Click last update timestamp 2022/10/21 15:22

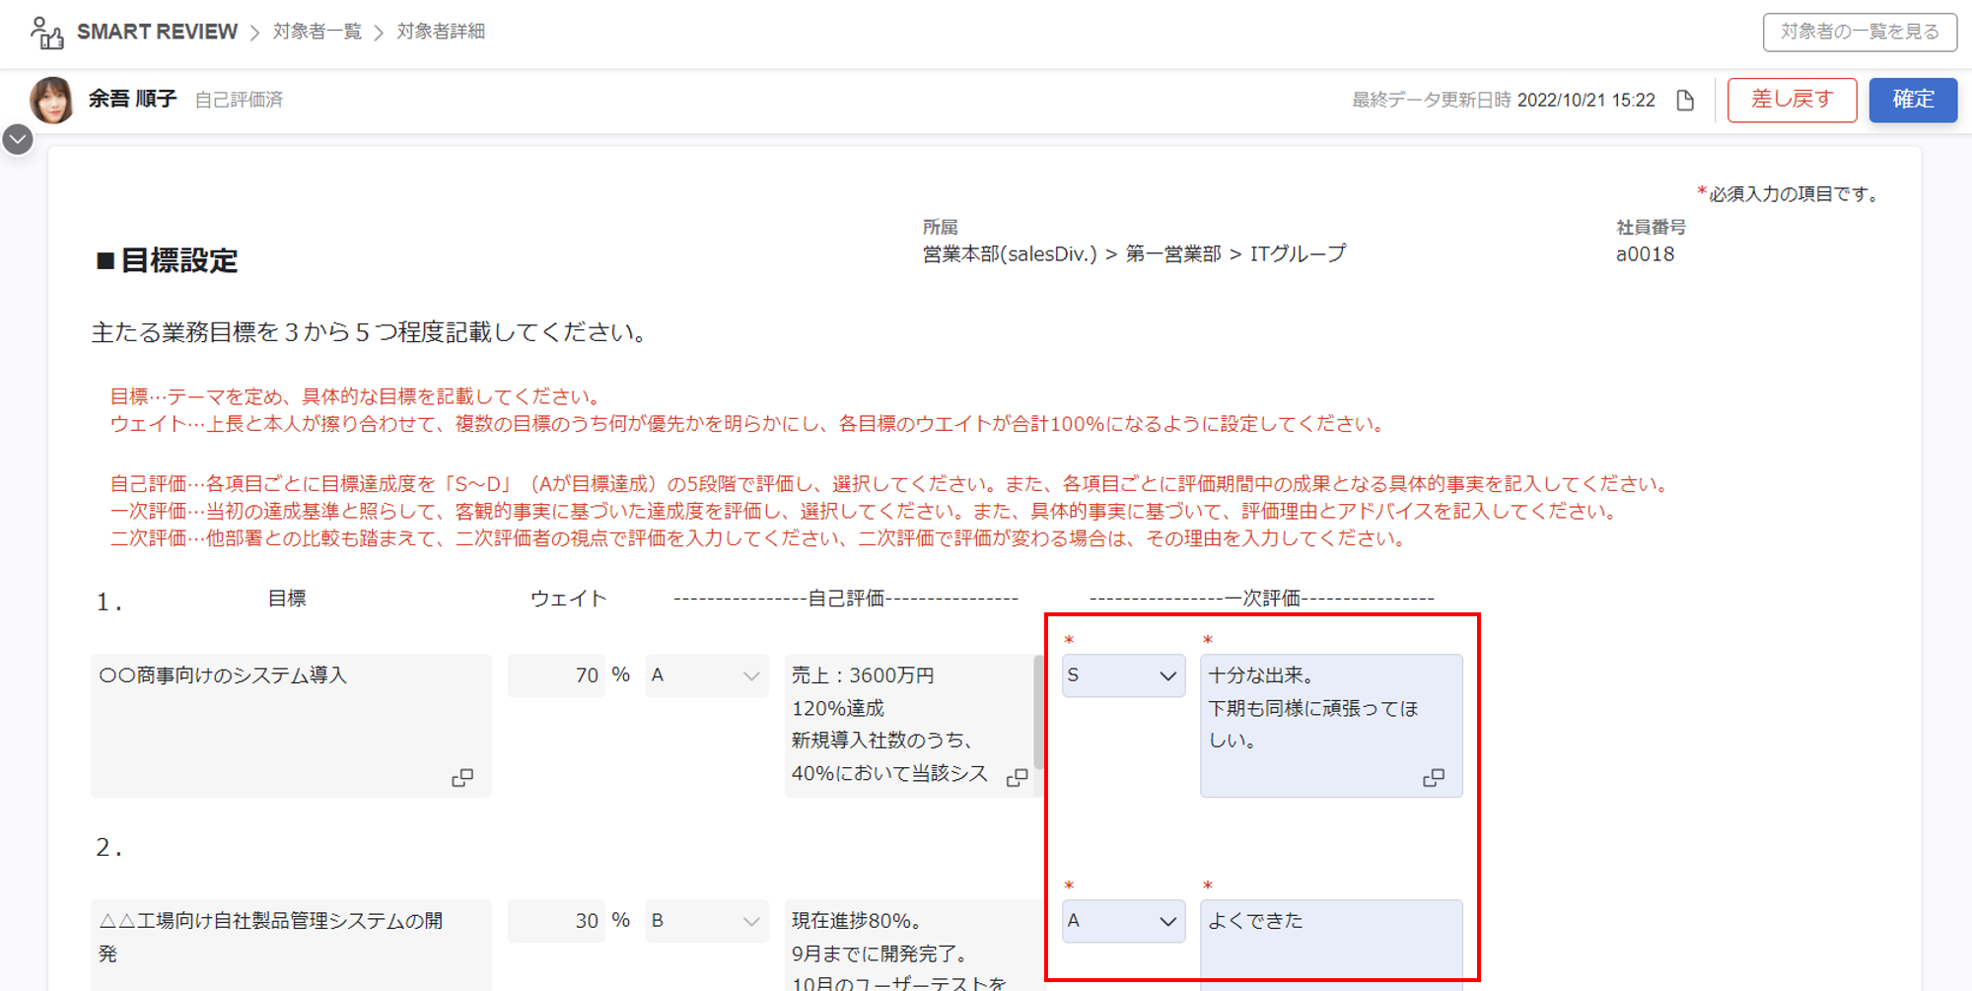pos(1585,101)
